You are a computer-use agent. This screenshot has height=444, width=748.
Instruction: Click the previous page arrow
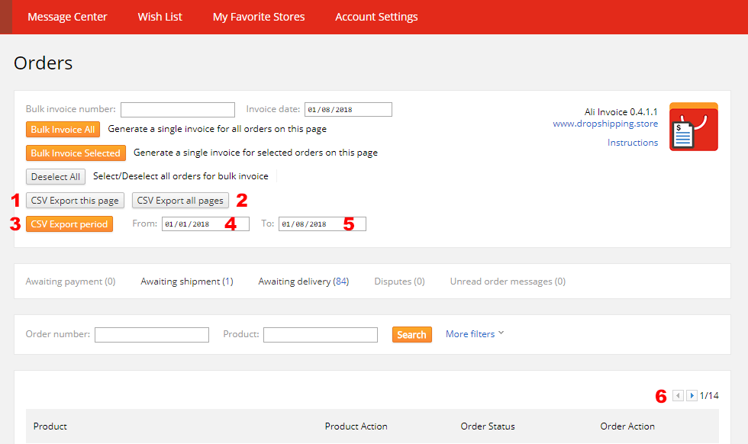coord(678,395)
